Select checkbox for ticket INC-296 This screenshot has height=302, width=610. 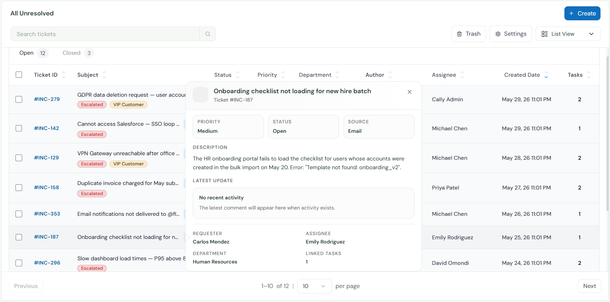19,263
